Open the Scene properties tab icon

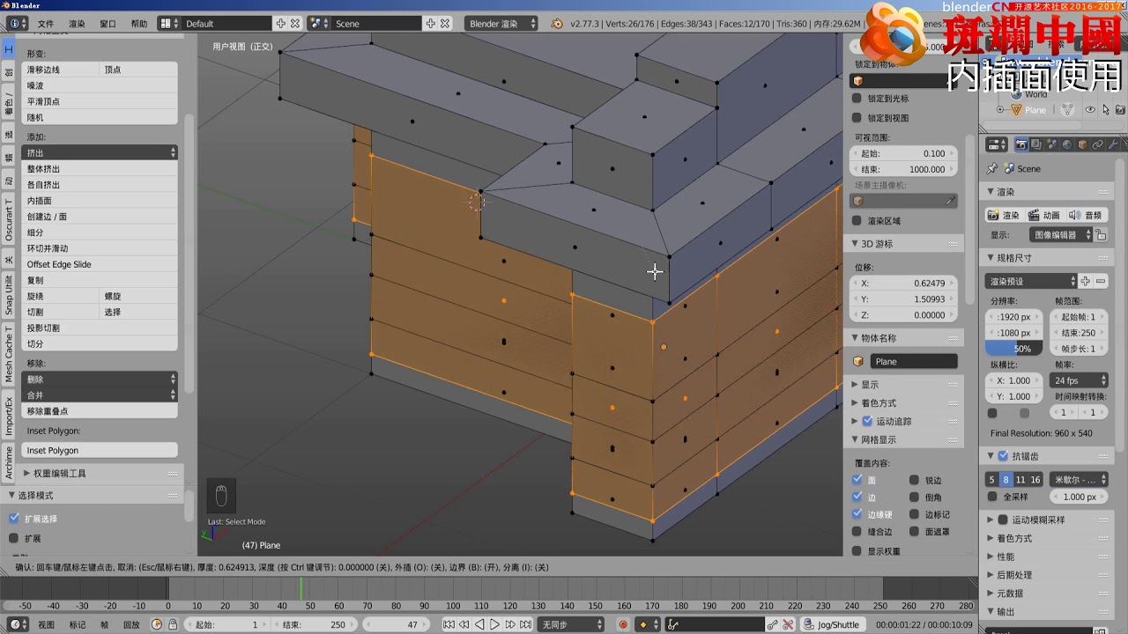tap(1052, 144)
